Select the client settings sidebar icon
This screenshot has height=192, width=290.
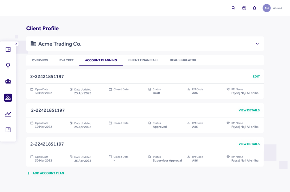(x=8, y=98)
